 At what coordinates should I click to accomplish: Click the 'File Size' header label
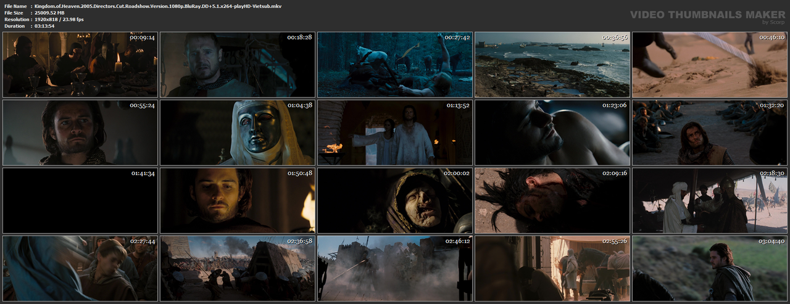pyautogui.click(x=14, y=12)
